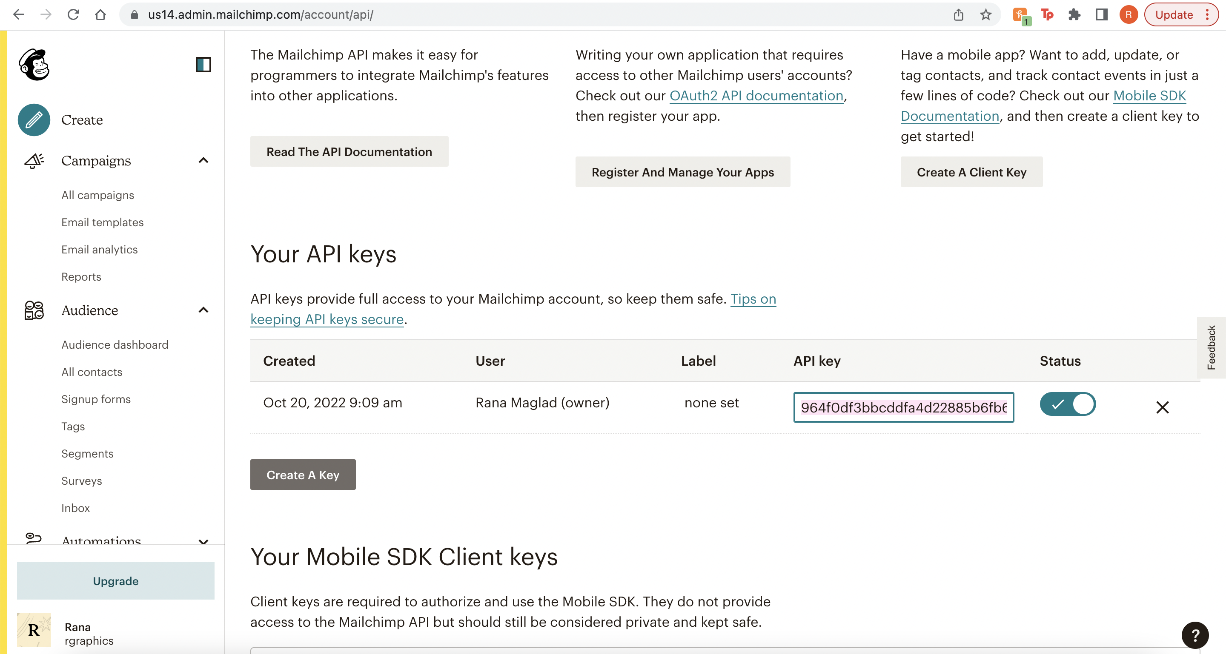
Task: Click 'Oct 20, 2022 9:09 am' created cell
Action: [x=332, y=403]
